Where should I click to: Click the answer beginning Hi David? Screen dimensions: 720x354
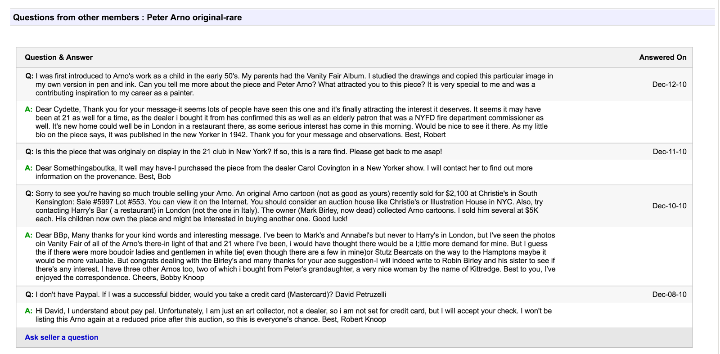pyautogui.click(x=293, y=315)
